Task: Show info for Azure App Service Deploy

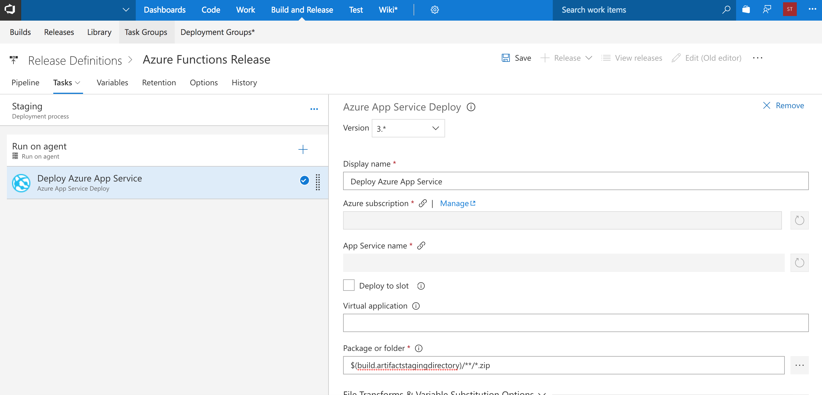Action: (471, 107)
